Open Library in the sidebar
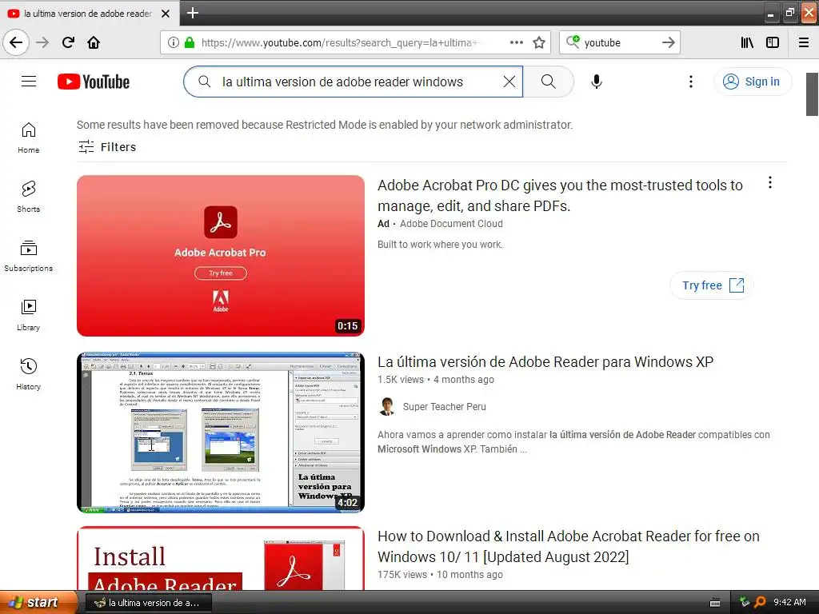The image size is (819, 614). coord(28,315)
